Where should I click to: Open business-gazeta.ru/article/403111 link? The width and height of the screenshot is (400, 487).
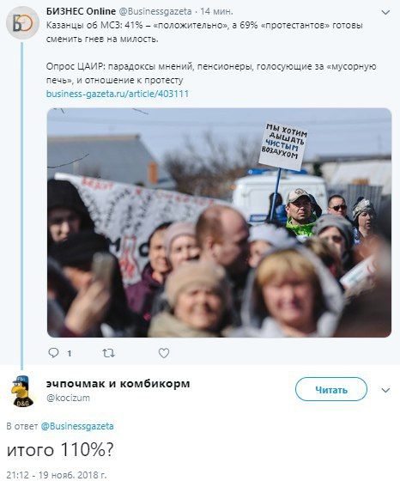point(118,94)
